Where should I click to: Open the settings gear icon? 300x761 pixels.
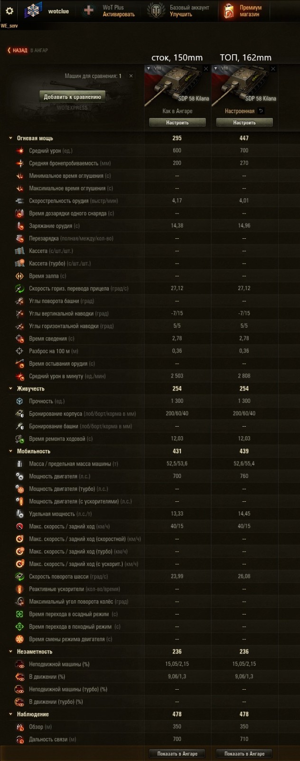pyautogui.click(x=9, y=10)
